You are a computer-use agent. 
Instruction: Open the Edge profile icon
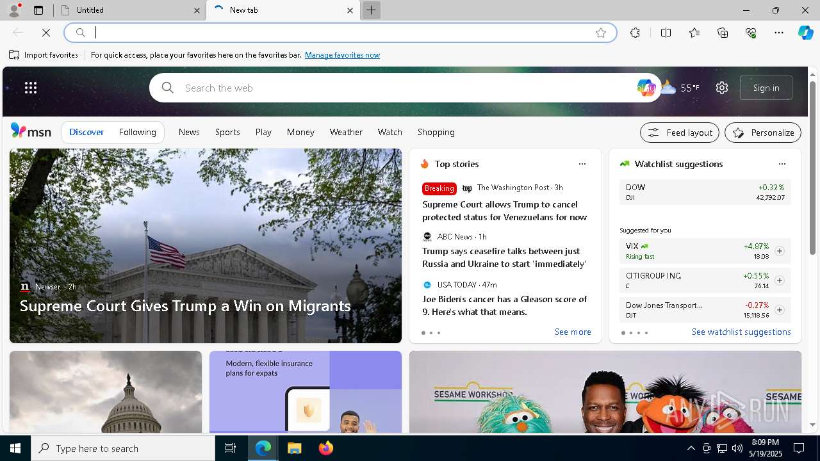pyautogui.click(x=14, y=10)
